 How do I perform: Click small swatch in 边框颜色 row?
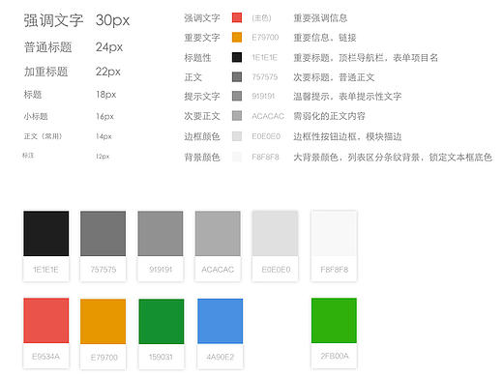(x=237, y=136)
